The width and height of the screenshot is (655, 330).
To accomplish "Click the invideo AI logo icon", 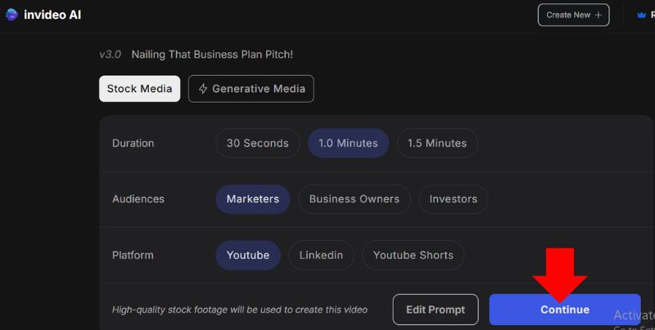I will [x=11, y=15].
